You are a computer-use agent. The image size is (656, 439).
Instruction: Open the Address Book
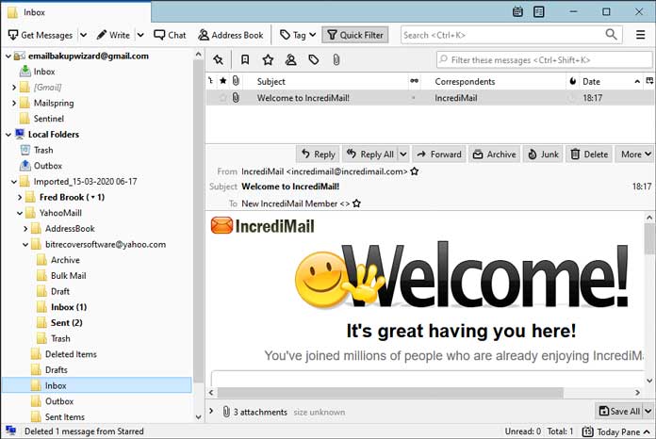click(231, 35)
